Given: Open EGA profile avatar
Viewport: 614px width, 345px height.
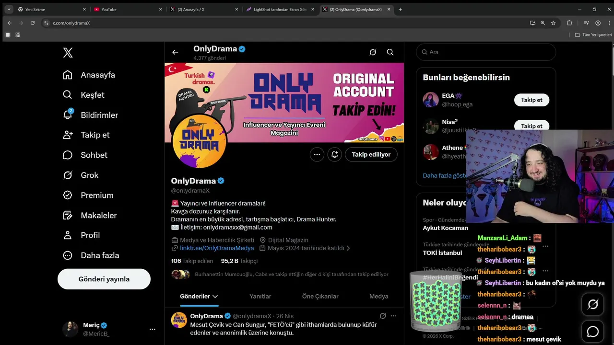Looking at the screenshot, I should point(431,100).
